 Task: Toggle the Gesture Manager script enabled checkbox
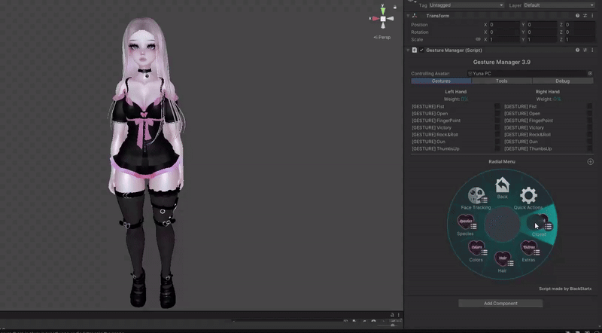point(421,50)
